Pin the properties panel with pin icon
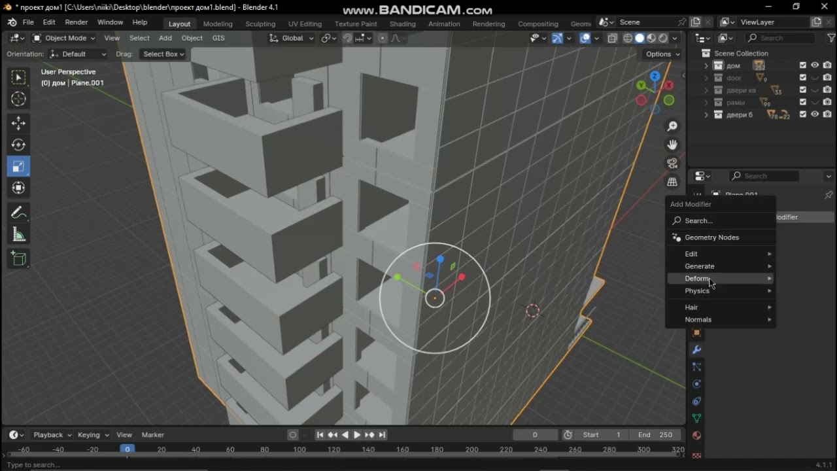This screenshot has height=471, width=837. tap(828, 195)
